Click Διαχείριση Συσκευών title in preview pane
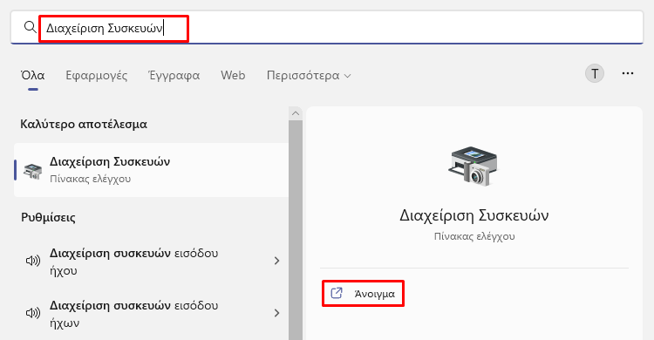Screen dimensions: 654x340 [474, 215]
